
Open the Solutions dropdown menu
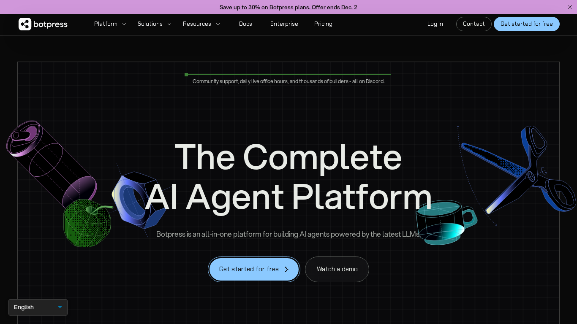pyautogui.click(x=150, y=24)
